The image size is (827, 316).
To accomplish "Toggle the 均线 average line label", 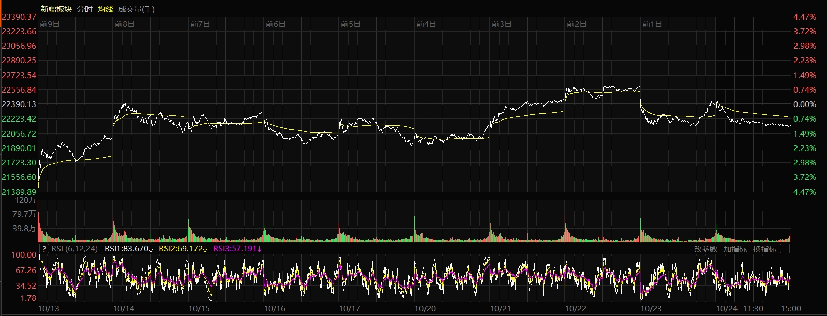I will coord(106,9).
